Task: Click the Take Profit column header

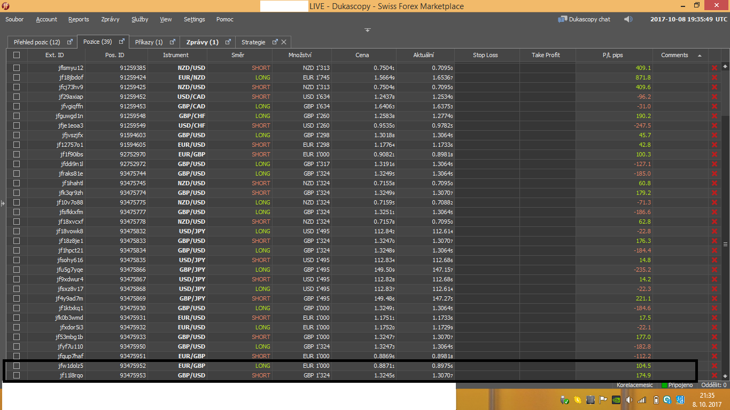Action: (x=547, y=55)
